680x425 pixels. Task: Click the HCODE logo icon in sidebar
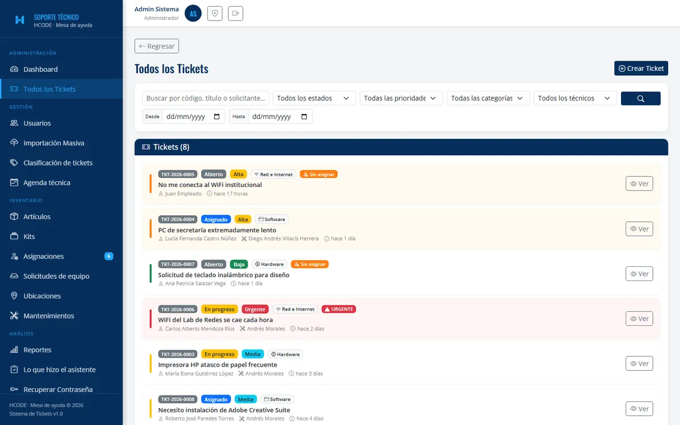pyautogui.click(x=20, y=20)
